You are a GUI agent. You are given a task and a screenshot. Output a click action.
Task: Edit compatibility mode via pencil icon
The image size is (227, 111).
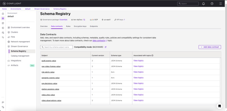(x=106, y=47)
